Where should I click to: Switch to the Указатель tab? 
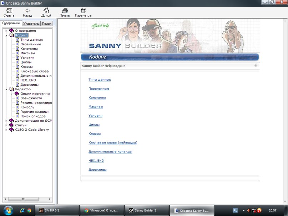[x=31, y=24]
